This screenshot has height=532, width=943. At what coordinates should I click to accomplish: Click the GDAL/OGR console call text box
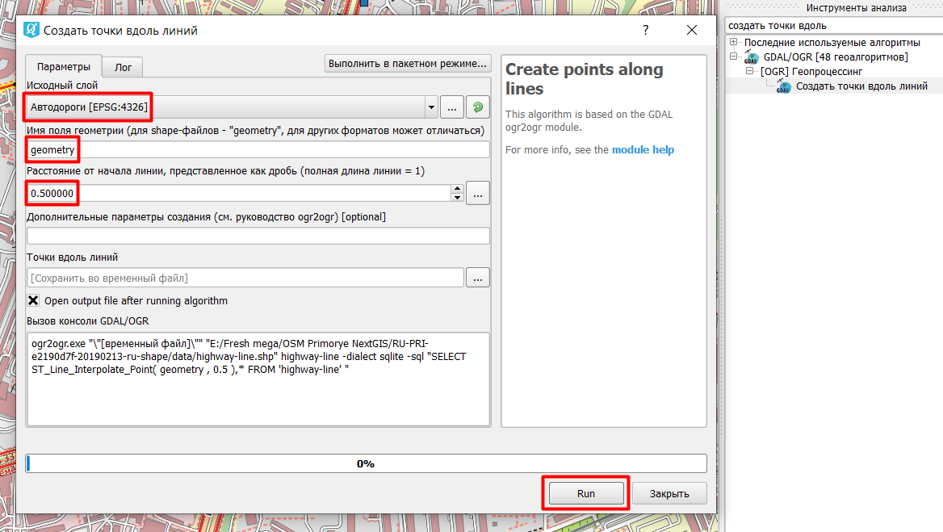[x=258, y=379]
